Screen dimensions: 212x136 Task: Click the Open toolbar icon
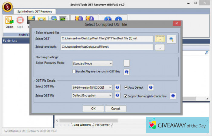[x=9, y=22]
